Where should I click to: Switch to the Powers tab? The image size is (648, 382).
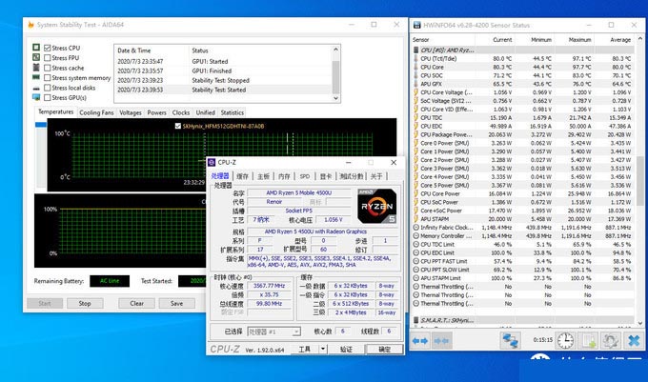point(156,112)
